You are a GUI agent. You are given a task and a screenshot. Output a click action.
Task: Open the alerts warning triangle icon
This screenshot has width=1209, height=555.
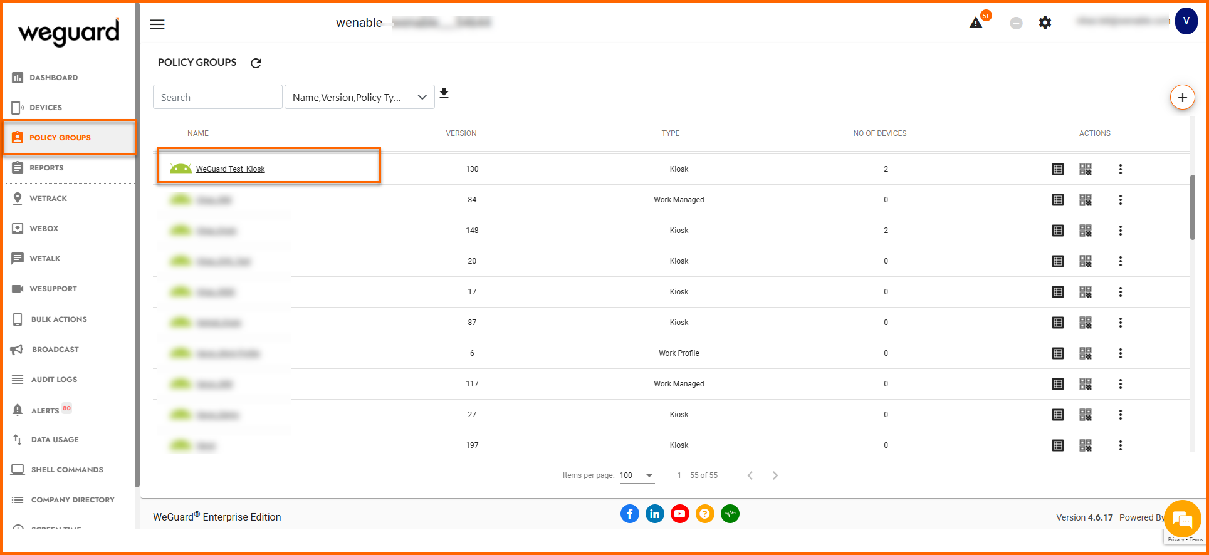click(x=976, y=23)
